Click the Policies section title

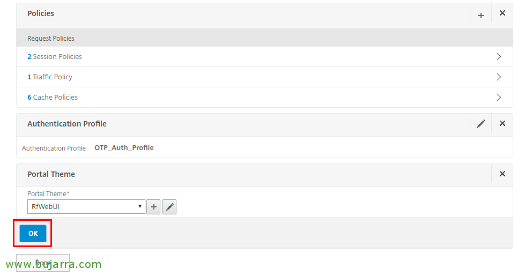tap(41, 13)
